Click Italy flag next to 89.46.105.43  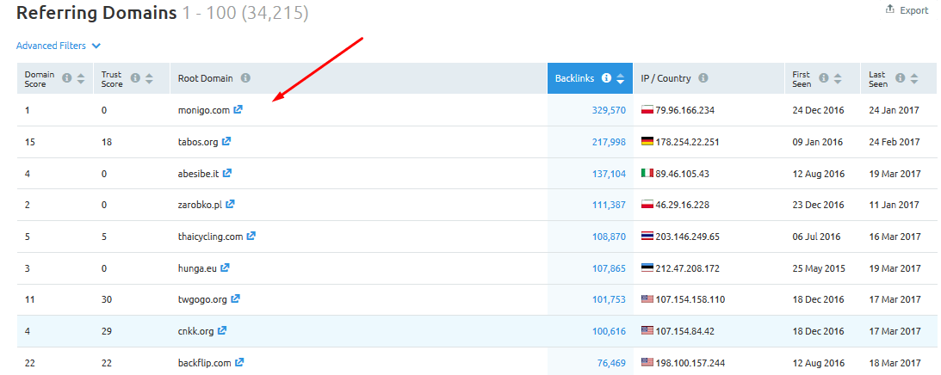coord(647,174)
